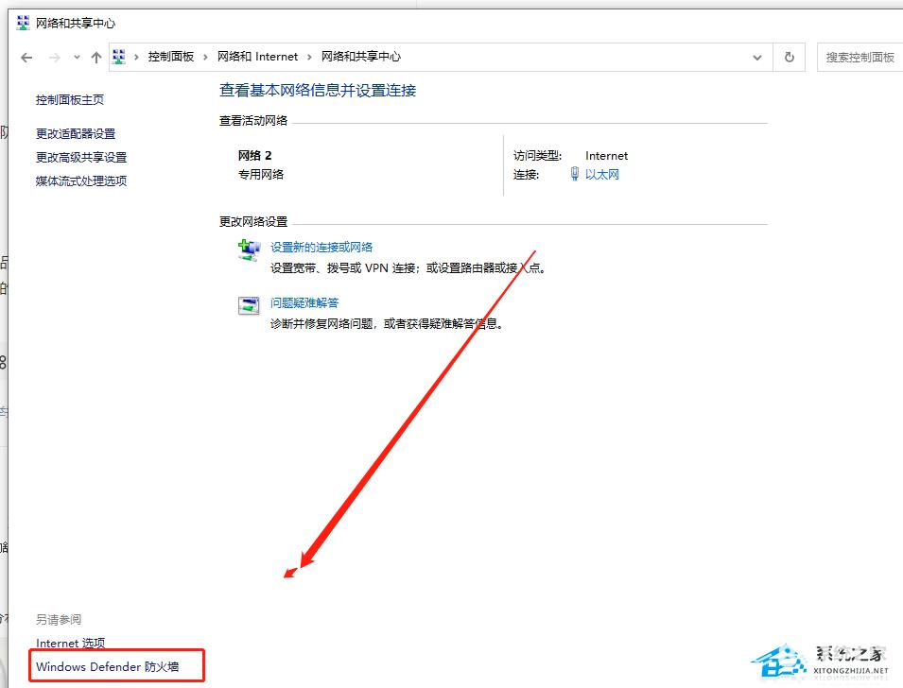Image resolution: width=903 pixels, height=688 pixels.
Task: Click the Ethernet adapter icon
Action: [x=575, y=174]
